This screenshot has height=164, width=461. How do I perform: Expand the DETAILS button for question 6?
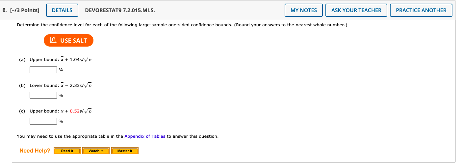pyautogui.click(x=62, y=10)
